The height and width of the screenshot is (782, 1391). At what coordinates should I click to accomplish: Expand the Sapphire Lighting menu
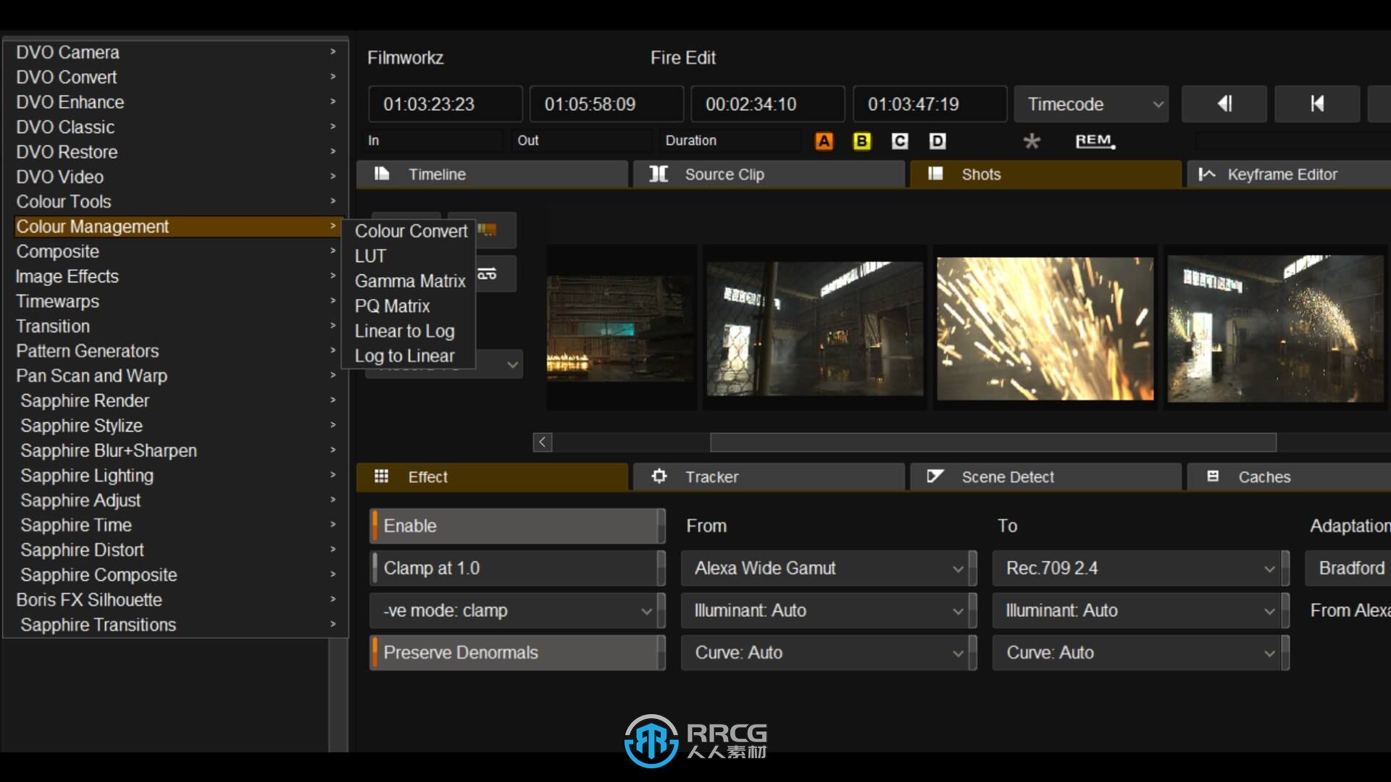click(176, 476)
